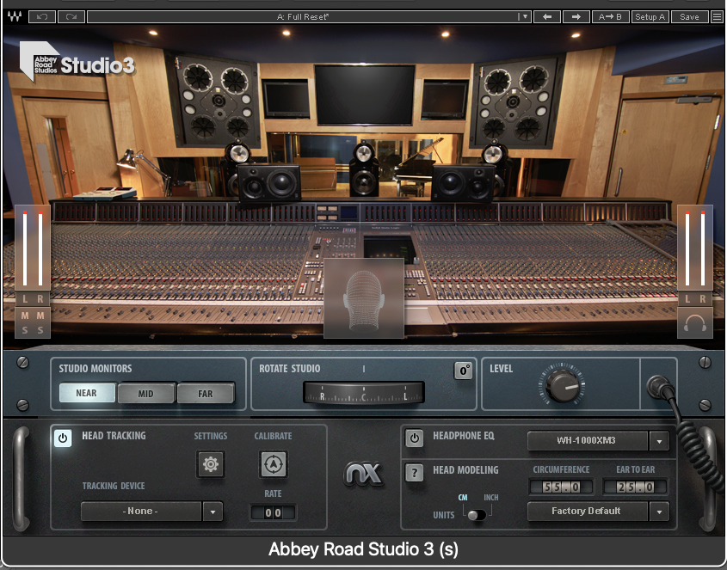Screen dimensions: 727x570
Task: Click the Ear to Ear value 25.0
Action: pos(635,487)
